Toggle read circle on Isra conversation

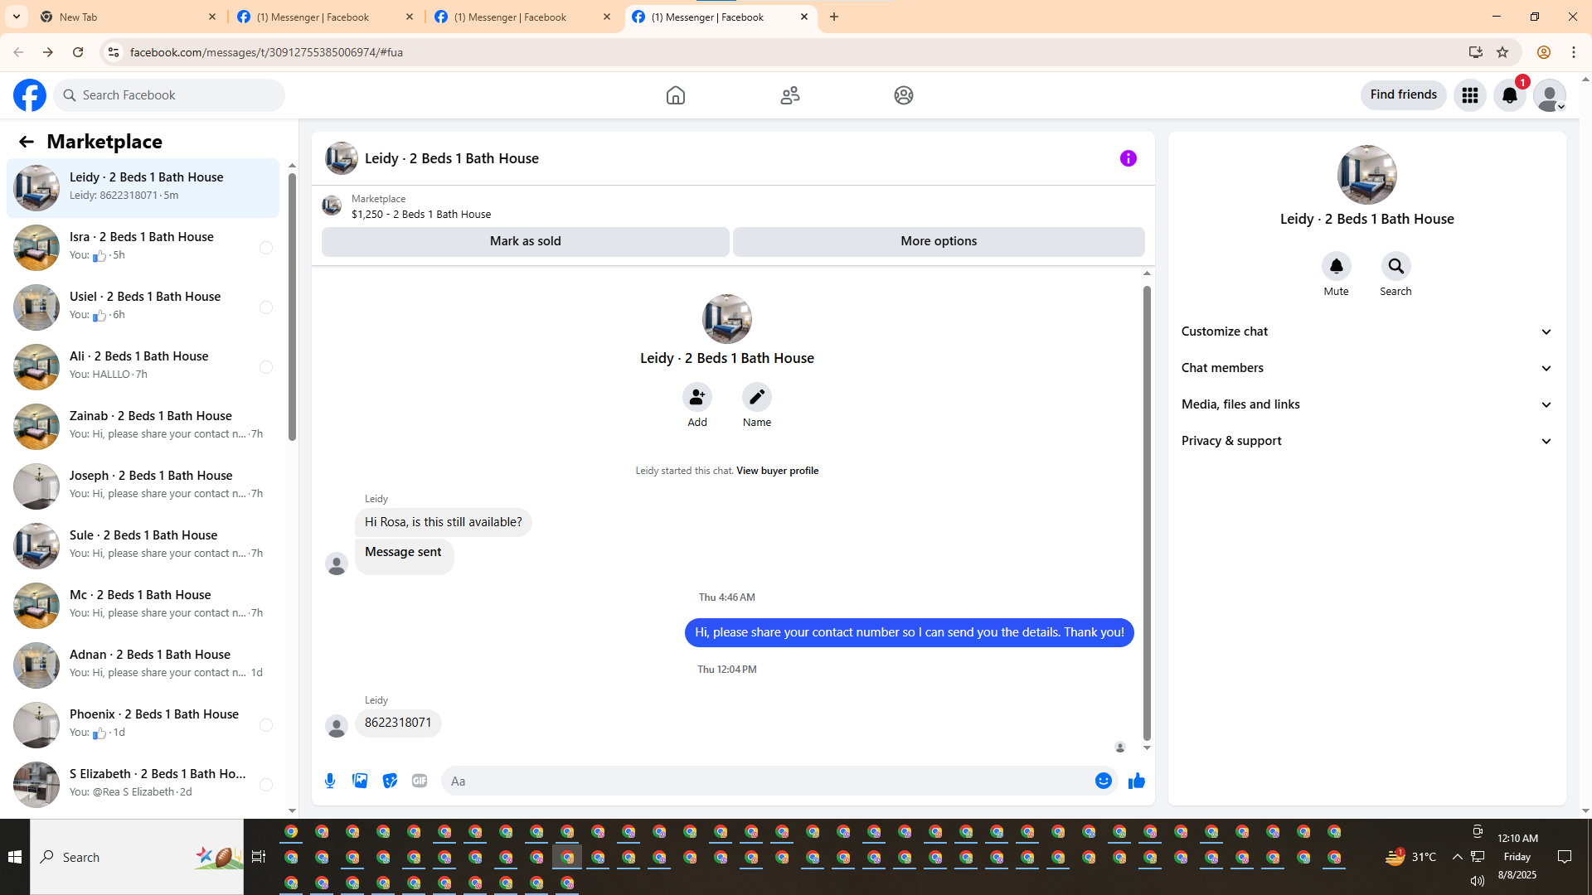[x=266, y=248]
